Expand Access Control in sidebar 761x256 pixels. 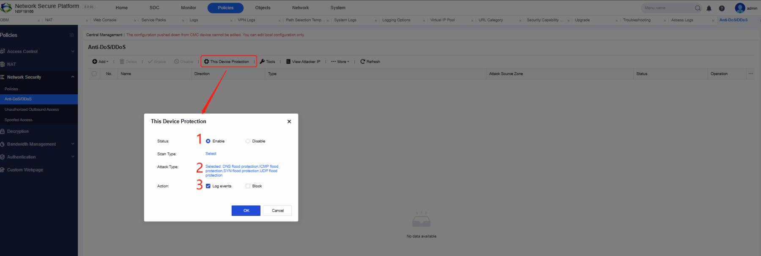click(x=38, y=52)
